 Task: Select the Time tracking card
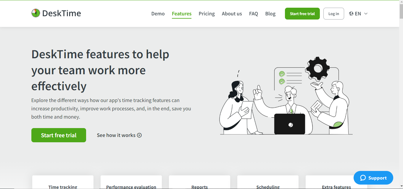pyautogui.click(x=63, y=182)
